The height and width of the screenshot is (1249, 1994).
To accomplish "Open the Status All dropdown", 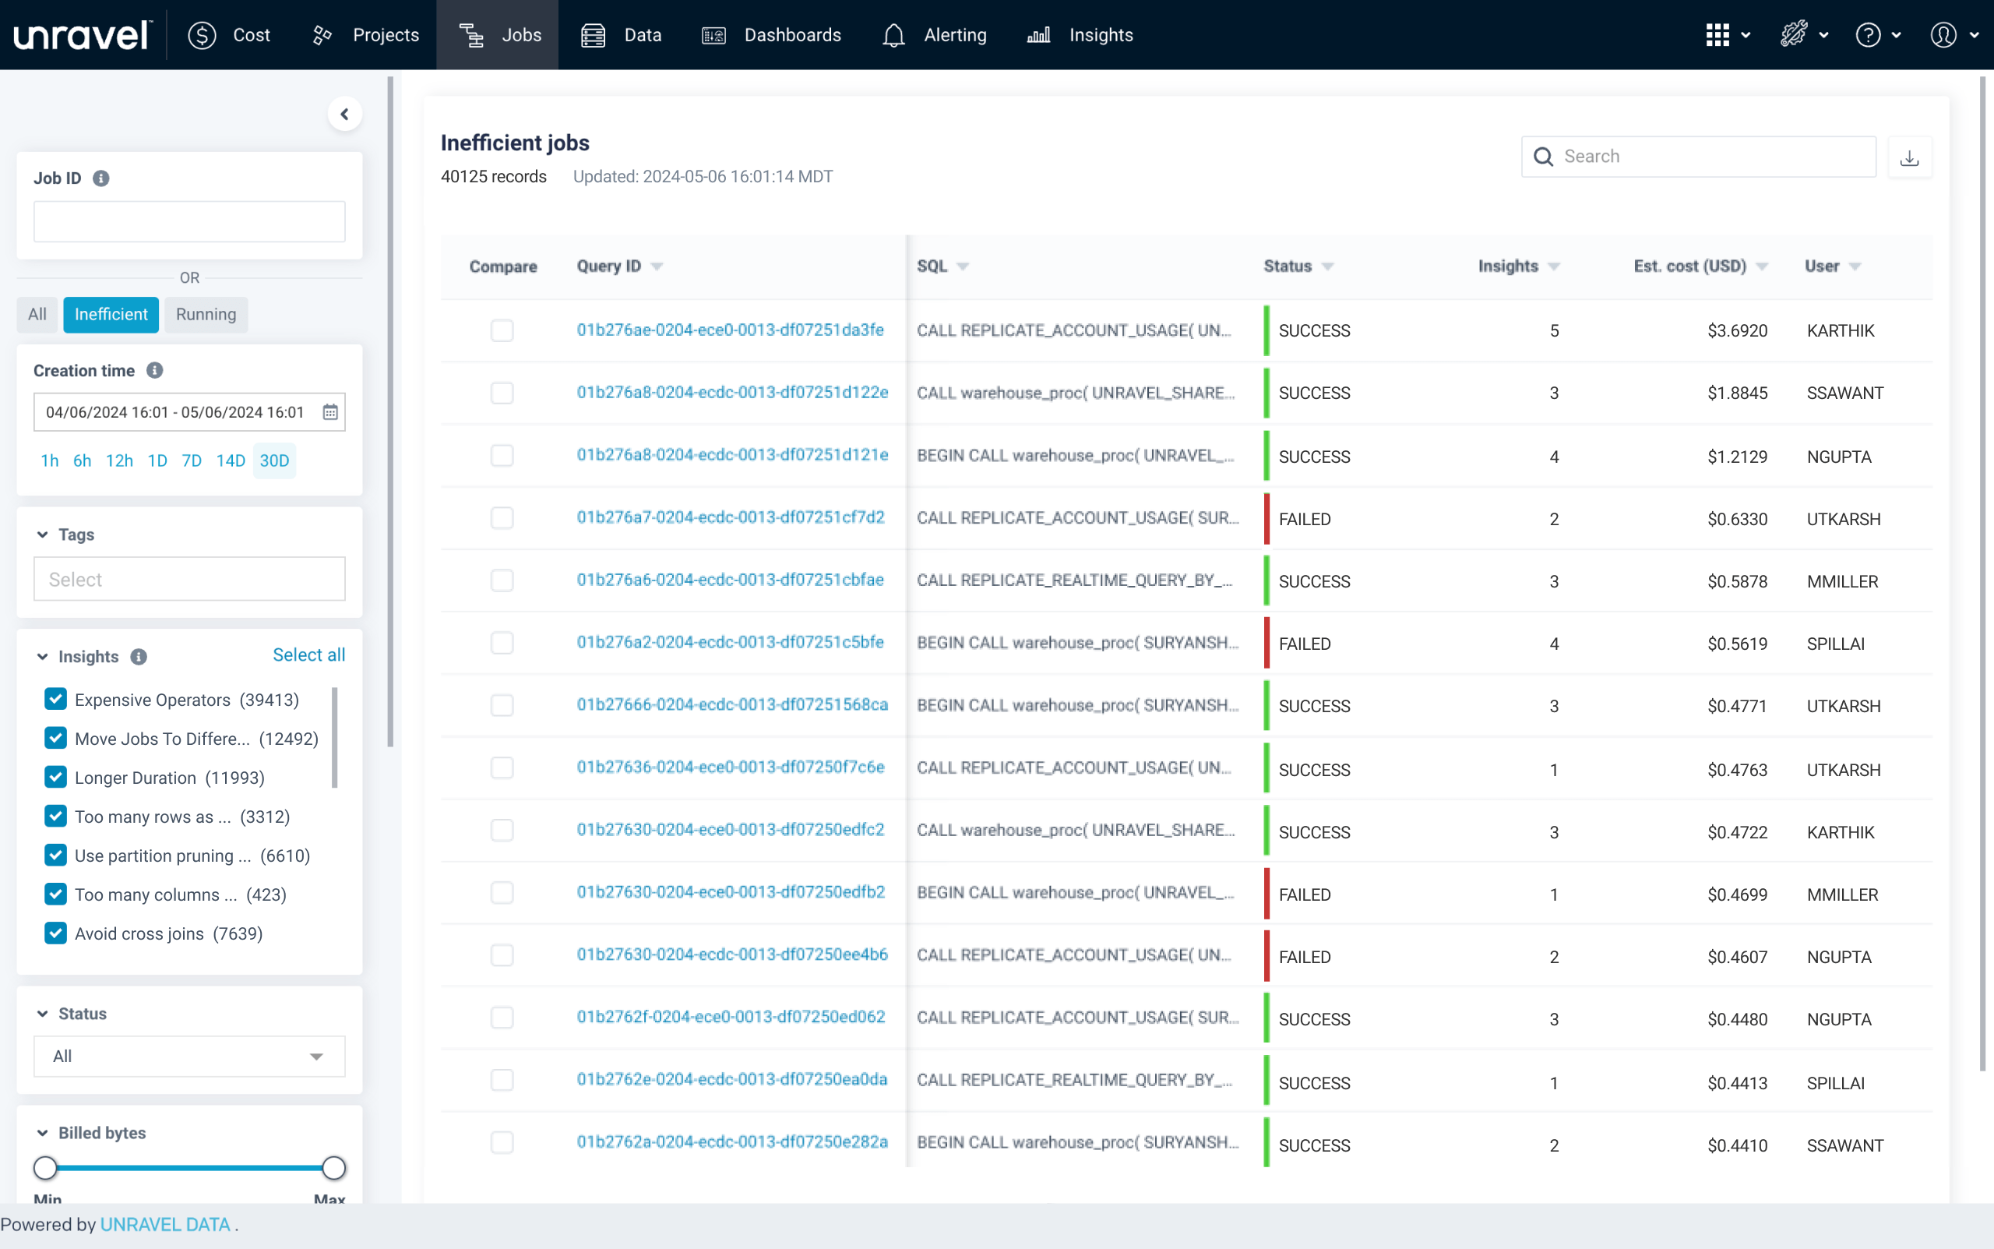I will pyautogui.click(x=189, y=1056).
